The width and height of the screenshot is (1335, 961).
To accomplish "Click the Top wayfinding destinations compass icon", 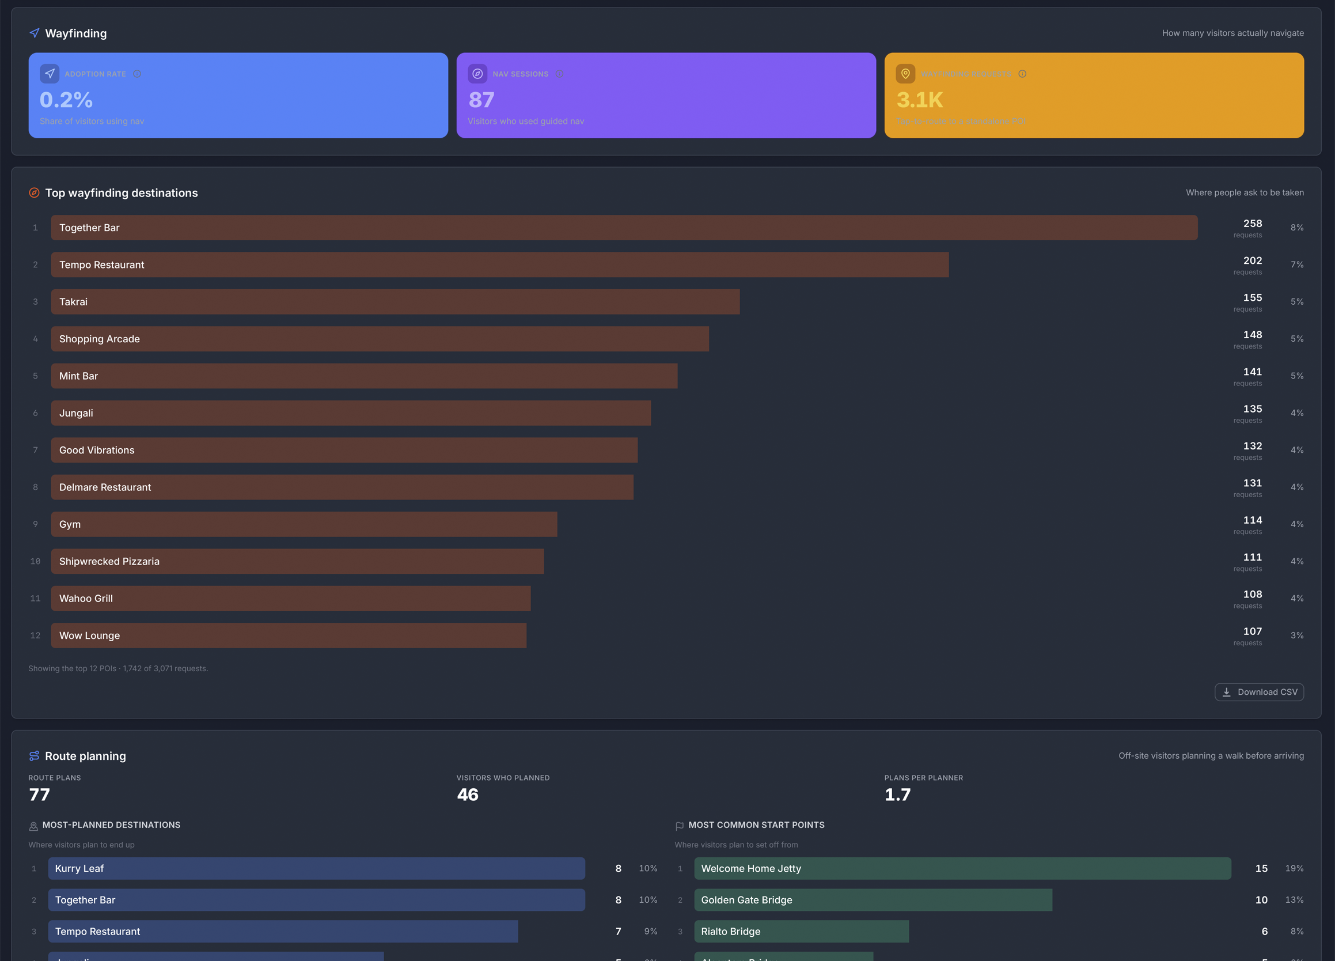I will [x=34, y=192].
